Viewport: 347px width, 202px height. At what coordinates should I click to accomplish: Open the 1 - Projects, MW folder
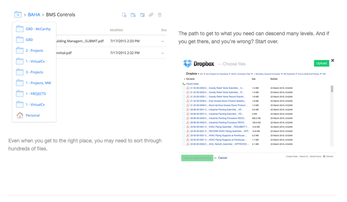tap(38, 83)
